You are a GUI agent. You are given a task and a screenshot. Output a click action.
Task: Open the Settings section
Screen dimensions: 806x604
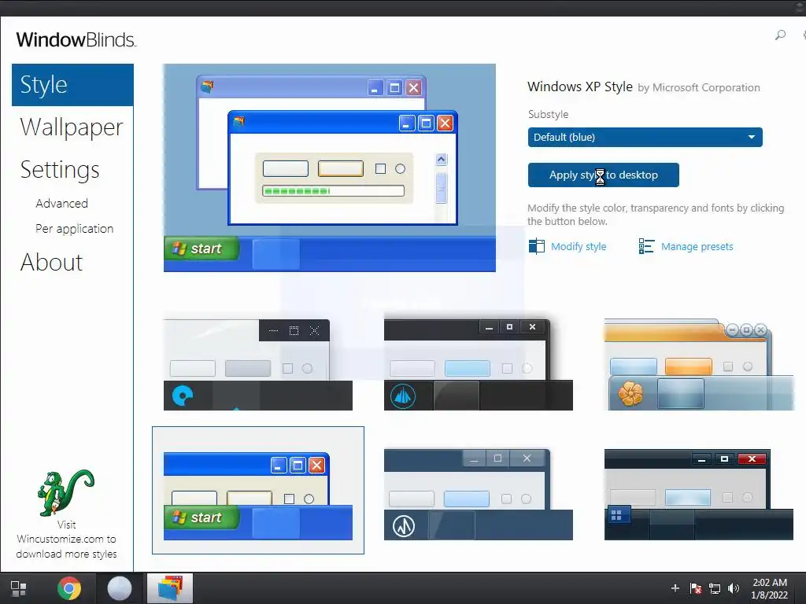click(60, 170)
